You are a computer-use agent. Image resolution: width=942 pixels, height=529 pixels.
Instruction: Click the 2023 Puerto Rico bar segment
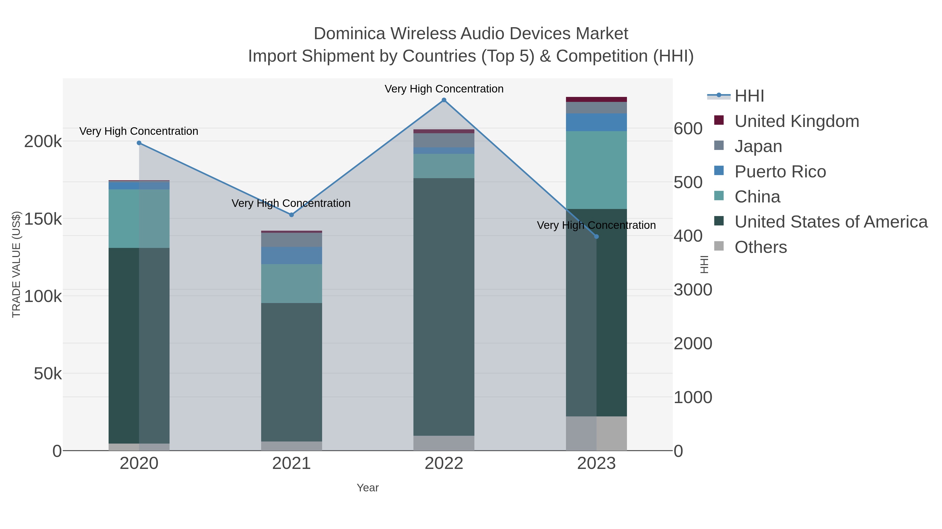click(x=596, y=122)
